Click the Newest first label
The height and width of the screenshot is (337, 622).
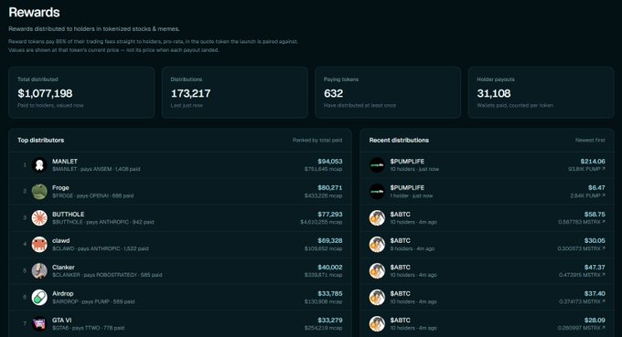click(x=590, y=140)
